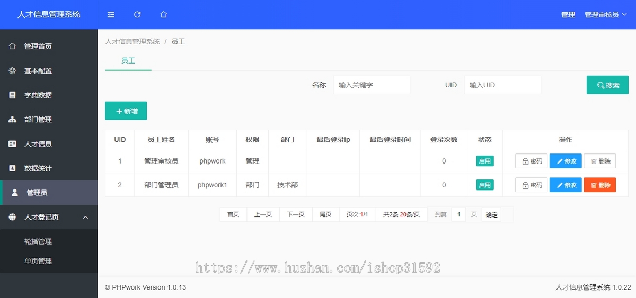Open the 管理审核员 user dropdown
636x298 pixels.
605,15
